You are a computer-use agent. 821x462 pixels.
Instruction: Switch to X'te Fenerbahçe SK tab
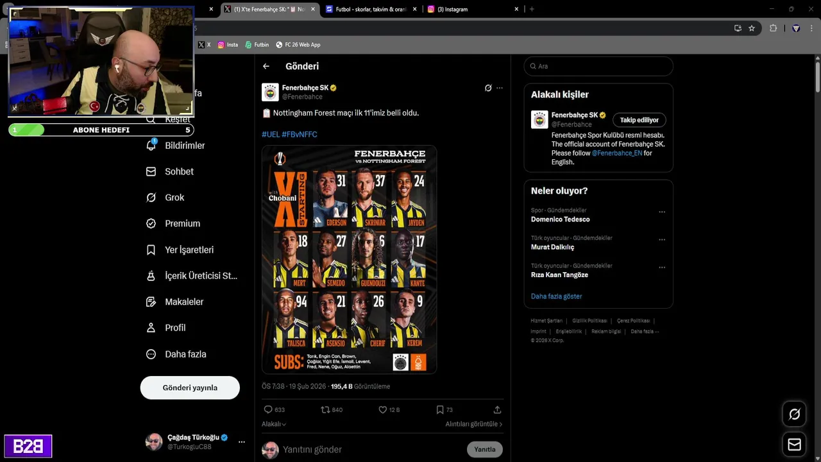point(269,9)
